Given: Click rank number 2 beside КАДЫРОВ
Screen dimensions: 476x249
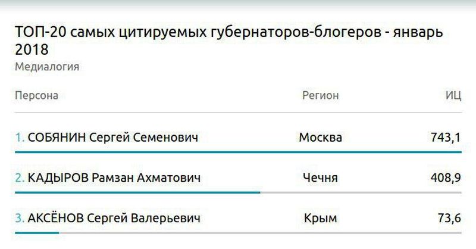Looking at the screenshot, I should coord(19,178).
